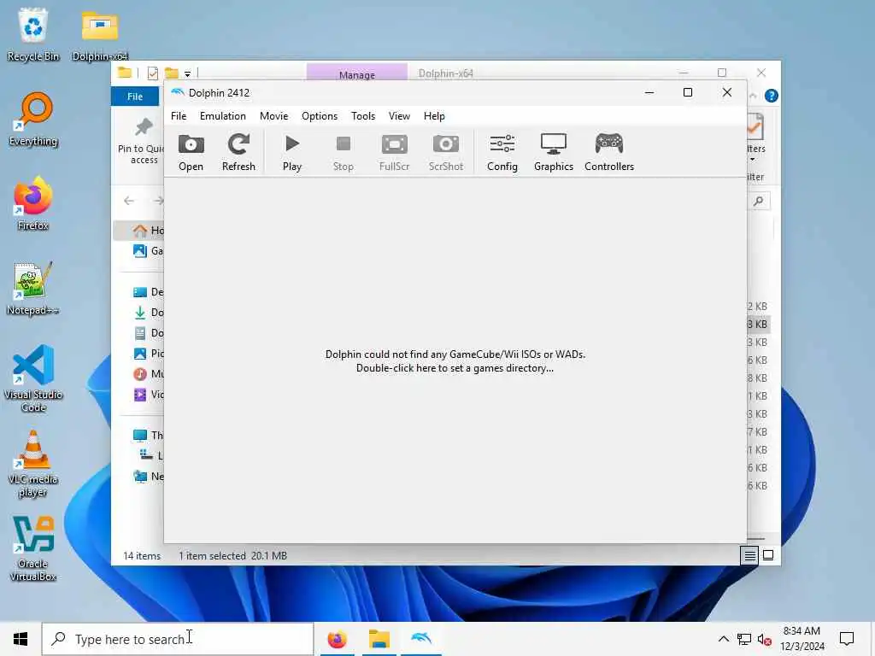The height and width of the screenshot is (656, 875).
Task: Open Dolphin's File menu
Action: pos(179,116)
